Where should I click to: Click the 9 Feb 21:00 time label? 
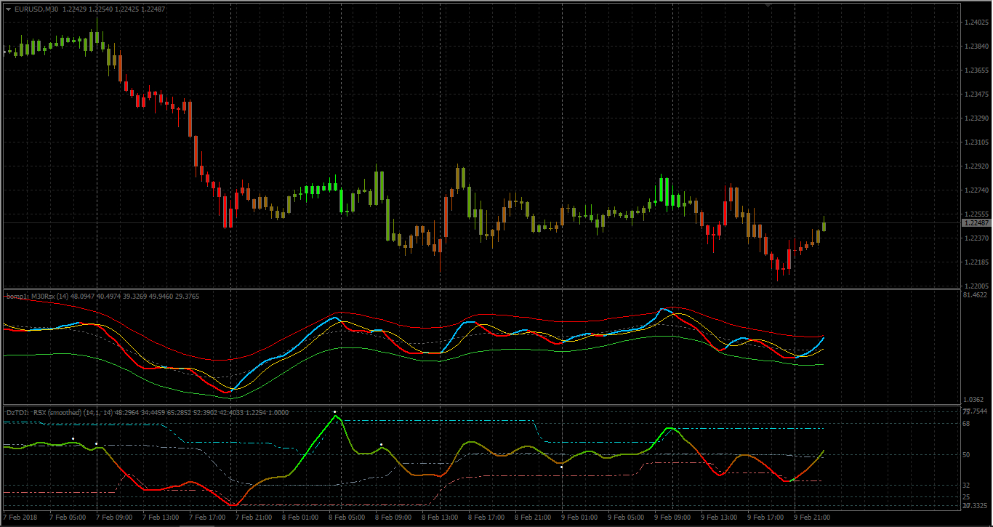[x=813, y=518]
